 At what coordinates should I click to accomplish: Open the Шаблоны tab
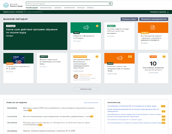(58, 8)
